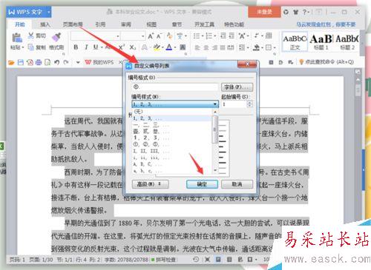
Task: Toggle subscript X₂ formatting
Action: (x=133, y=47)
